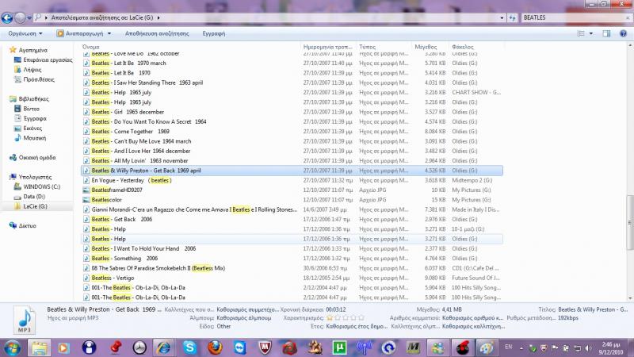Select the BeatlesframeHD9207 JPG file
The height and width of the screenshot is (357, 634).
(x=292, y=190)
